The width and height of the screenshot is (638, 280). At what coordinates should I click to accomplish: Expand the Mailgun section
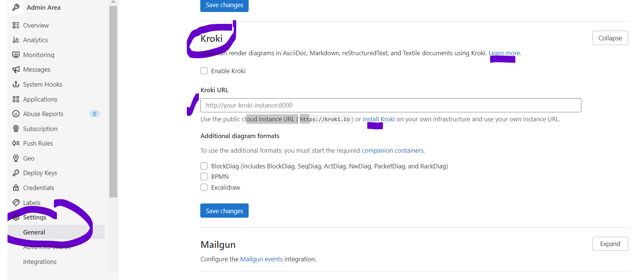tap(610, 244)
